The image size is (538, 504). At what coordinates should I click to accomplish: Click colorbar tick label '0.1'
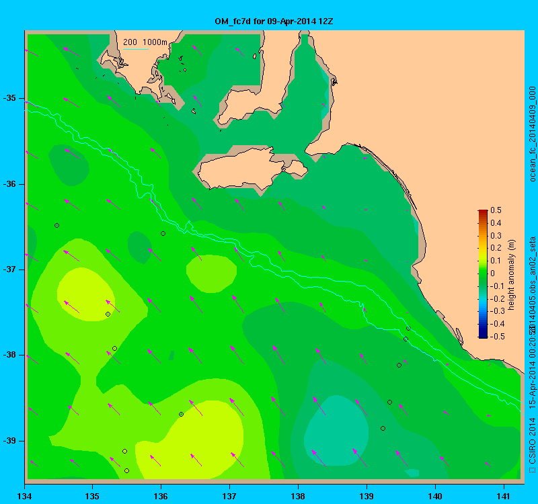(496, 261)
